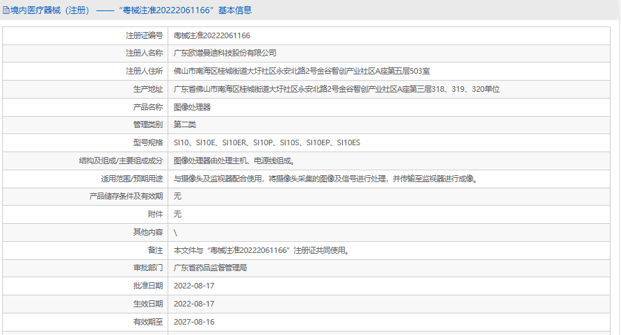Click the 注册人住所 label

coord(144,72)
